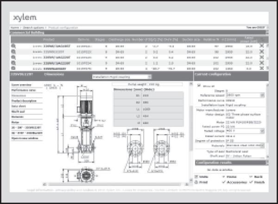This screenshot has height=204, width=278.
Task: Open details icon of third product row
Action: pyautogui.click(x=13, y=57)
